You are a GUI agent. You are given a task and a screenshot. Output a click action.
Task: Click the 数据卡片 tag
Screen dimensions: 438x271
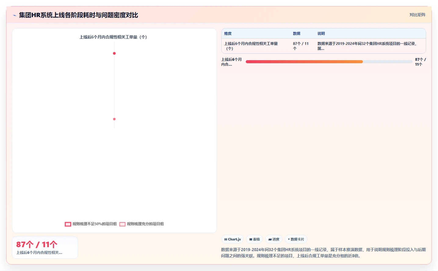coord(296,239)
